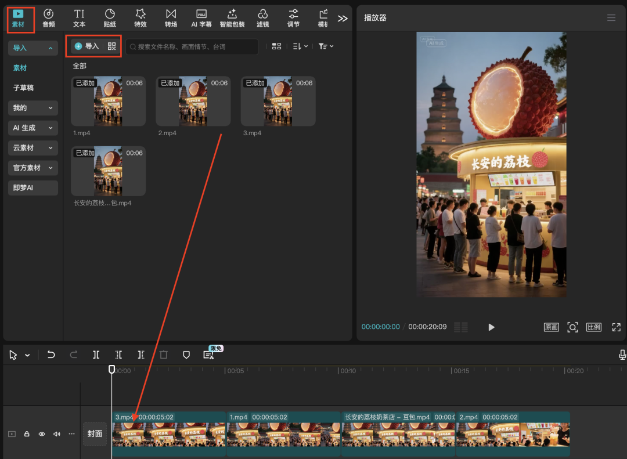Screen dimensions: 627x459
Task: Click the 导入 import button
Action: [87, 46]
